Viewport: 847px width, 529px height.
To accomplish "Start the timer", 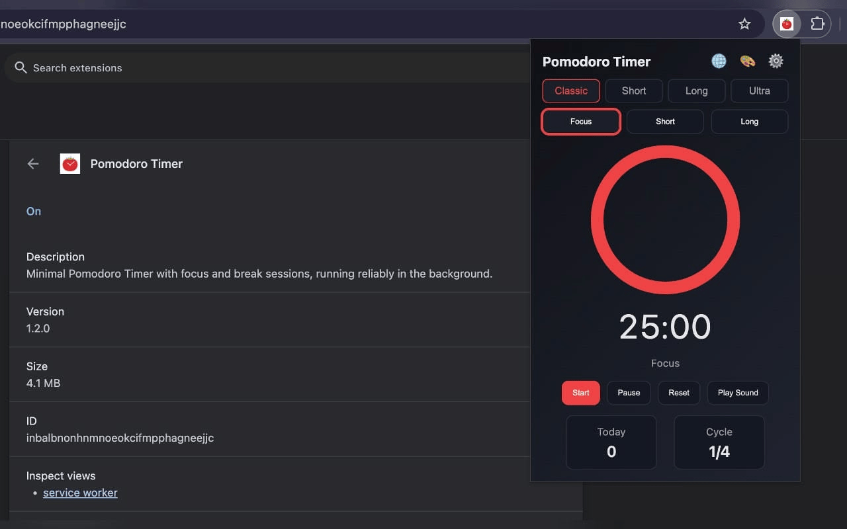I will click(x=581, y=393).
